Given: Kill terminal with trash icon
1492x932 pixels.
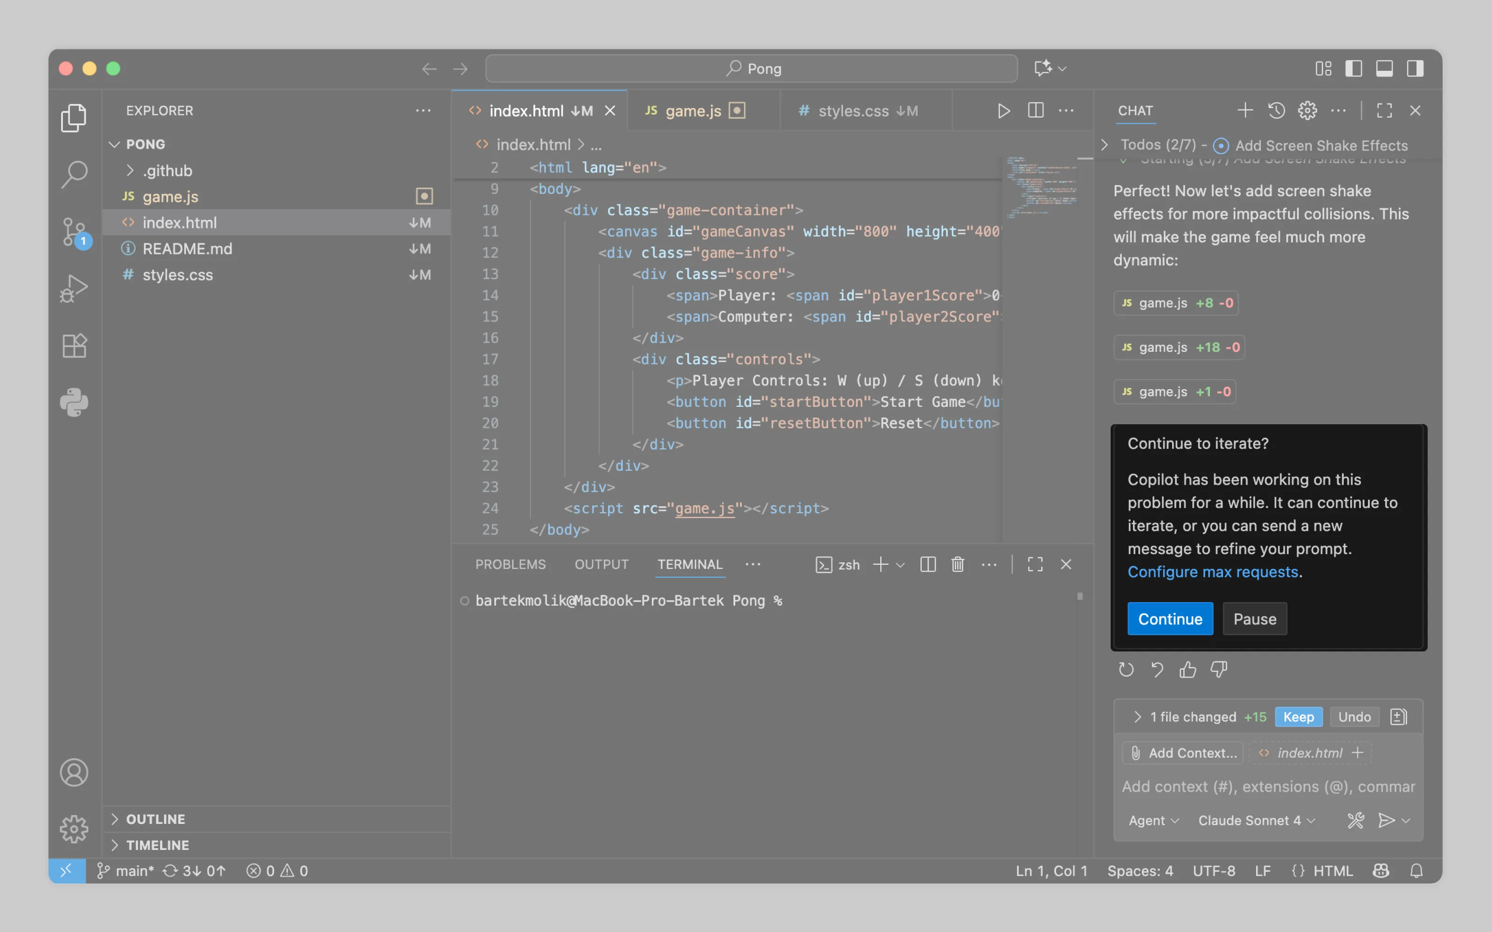Looking at the screenshot, I should (x=958, y=564).
